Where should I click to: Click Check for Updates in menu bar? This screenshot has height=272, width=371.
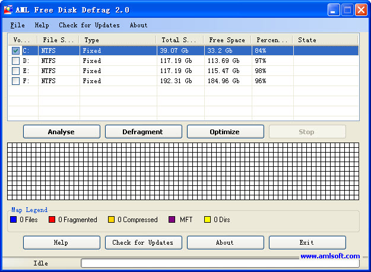[89, 26]
